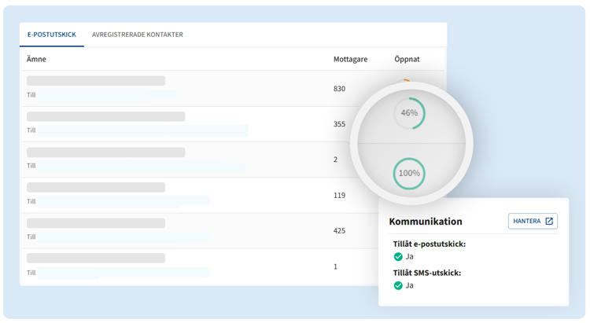The width and height of the screenshot is (590, 323).
Task: Select the recipient count 355
Action: pyautogui.click(x=339, y=124)
